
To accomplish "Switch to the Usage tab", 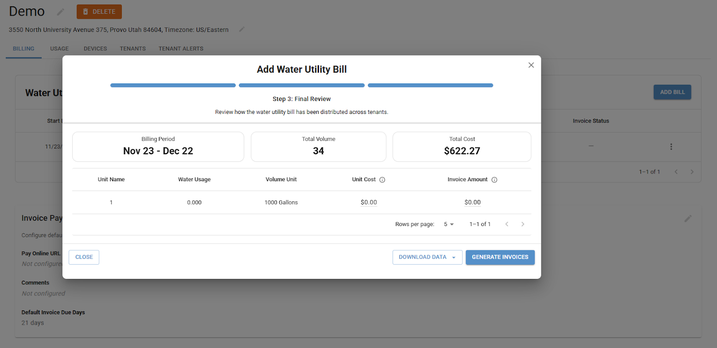I will pyautogui.click(x=59, y=49).
